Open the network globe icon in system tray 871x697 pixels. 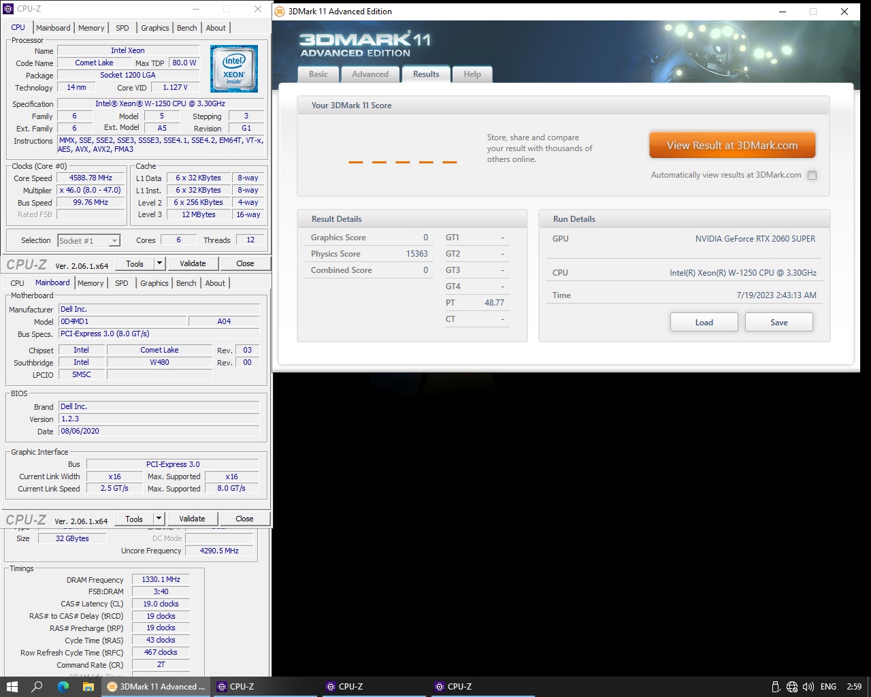(x=791, y=687)
